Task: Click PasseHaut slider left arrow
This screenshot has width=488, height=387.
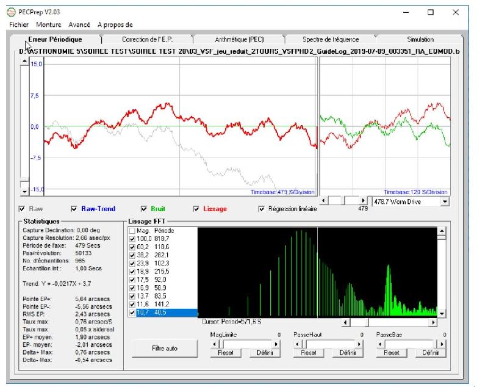Action: (297, 344)
